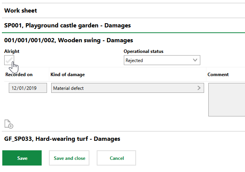Click the add document icon with plus sign
This screenshot has height=172, width=245.
(x=8, y=124)
